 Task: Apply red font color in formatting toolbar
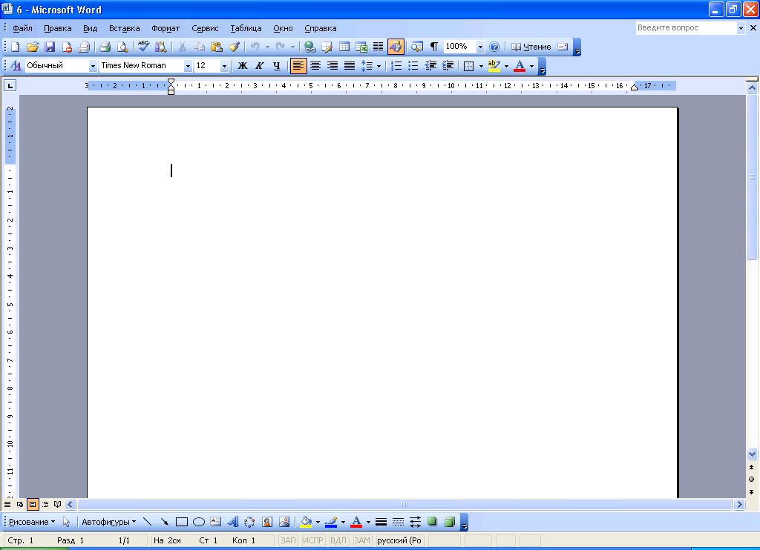click(520, 66)
